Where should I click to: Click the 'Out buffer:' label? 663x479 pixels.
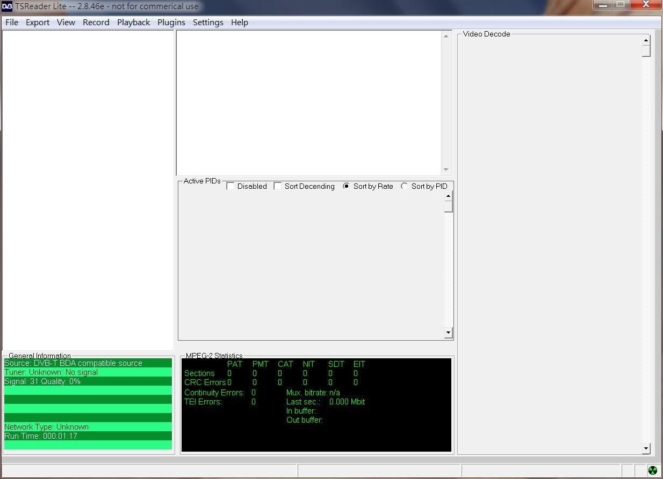pos(304,420)
